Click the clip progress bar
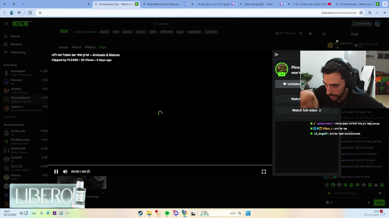The height and width of the screenshot is (218, 389). click(160, 165)
